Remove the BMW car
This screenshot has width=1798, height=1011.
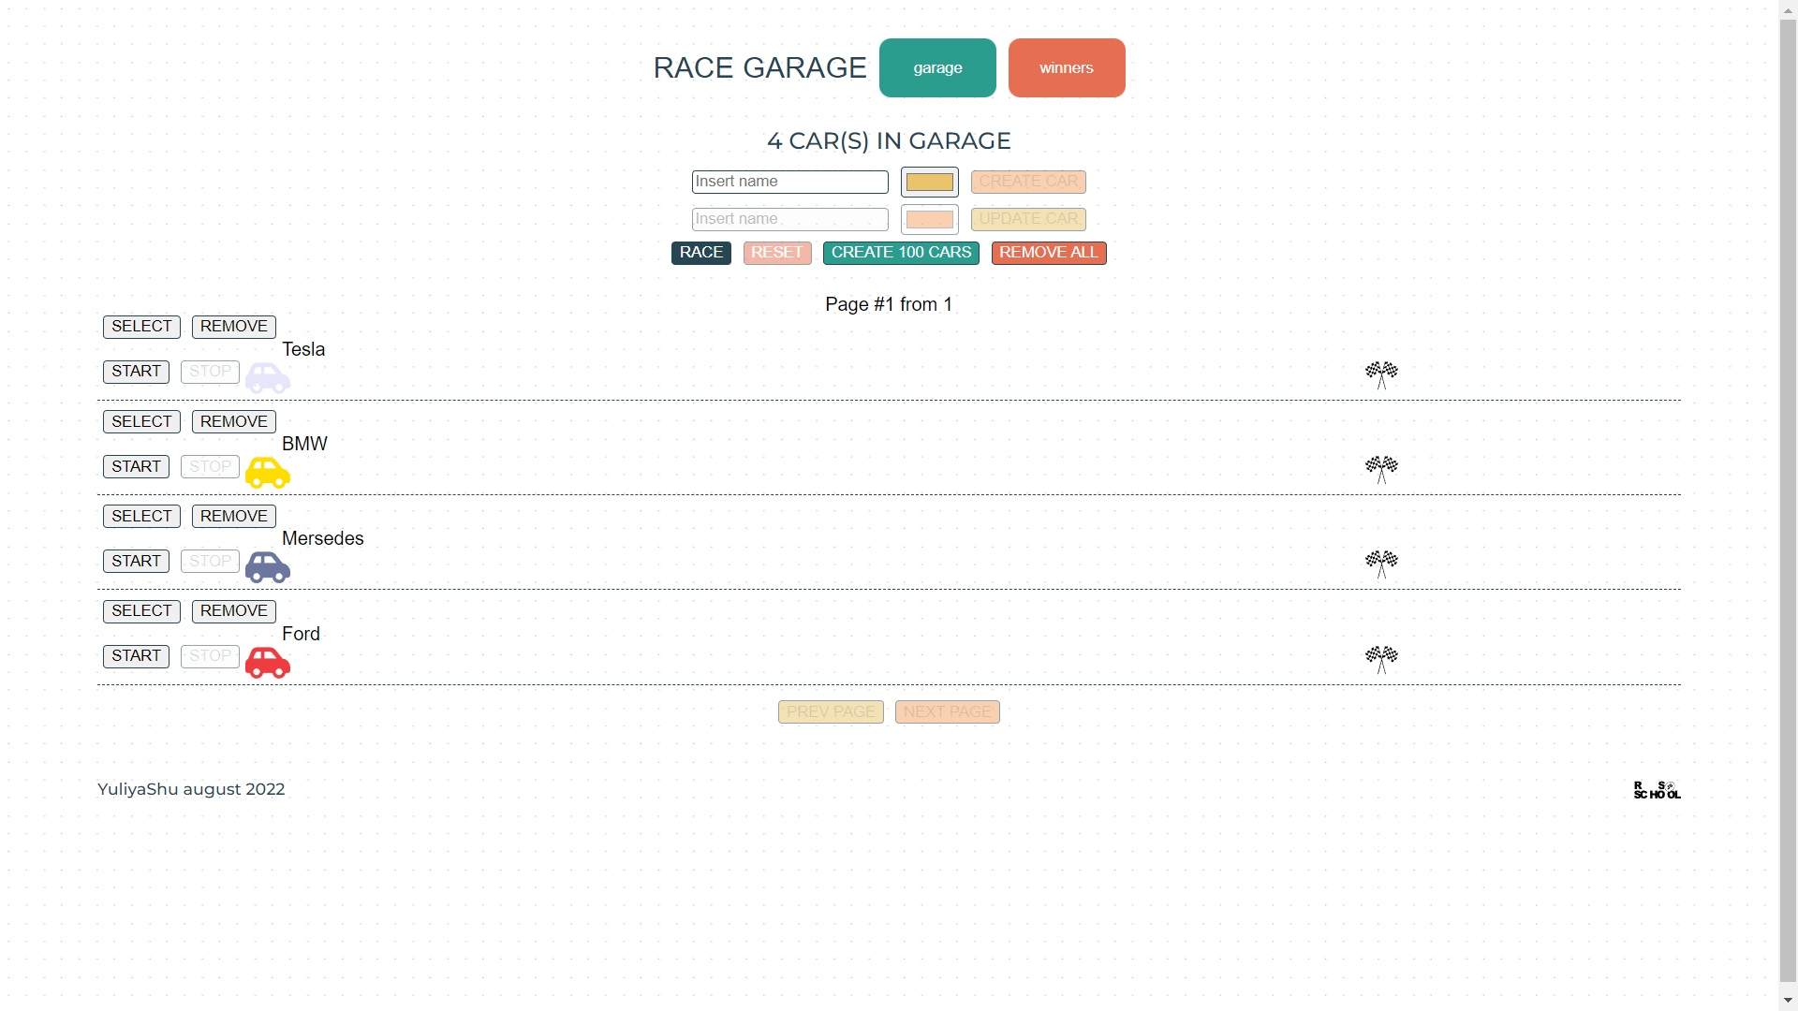coord(234,421)
